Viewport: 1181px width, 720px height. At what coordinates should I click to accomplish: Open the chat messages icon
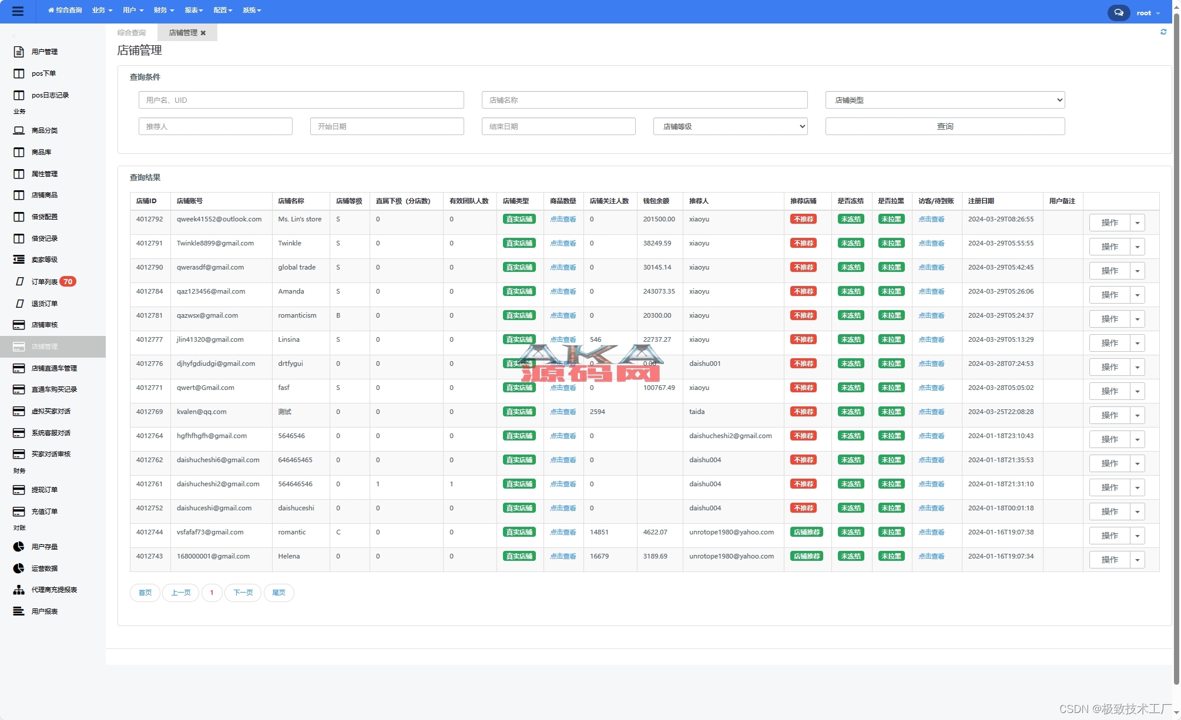pos(1118,12)
